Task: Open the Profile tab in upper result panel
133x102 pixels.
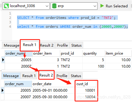Action: (62, 45)
